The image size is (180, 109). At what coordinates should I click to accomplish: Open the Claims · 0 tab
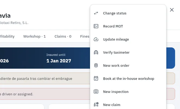tap(63, 36)
